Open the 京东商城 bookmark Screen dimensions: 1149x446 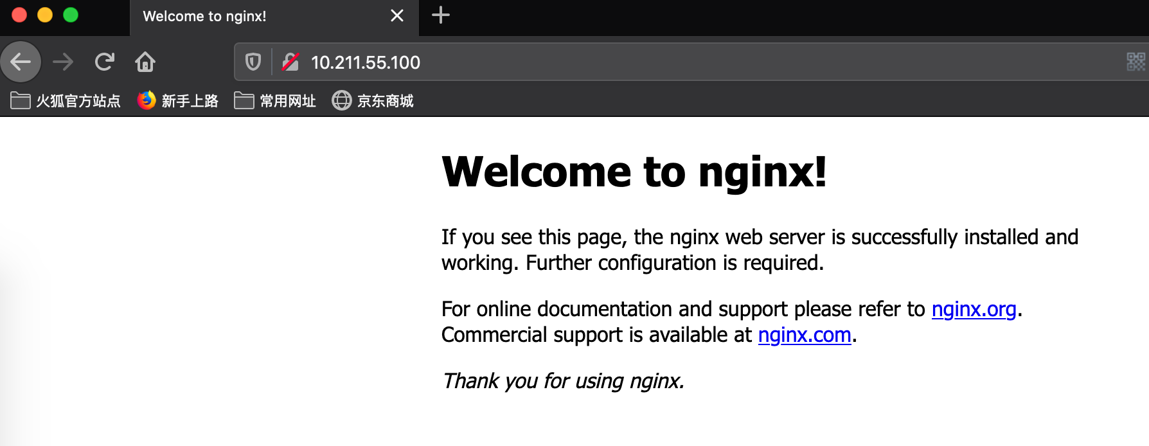point(373,101)
